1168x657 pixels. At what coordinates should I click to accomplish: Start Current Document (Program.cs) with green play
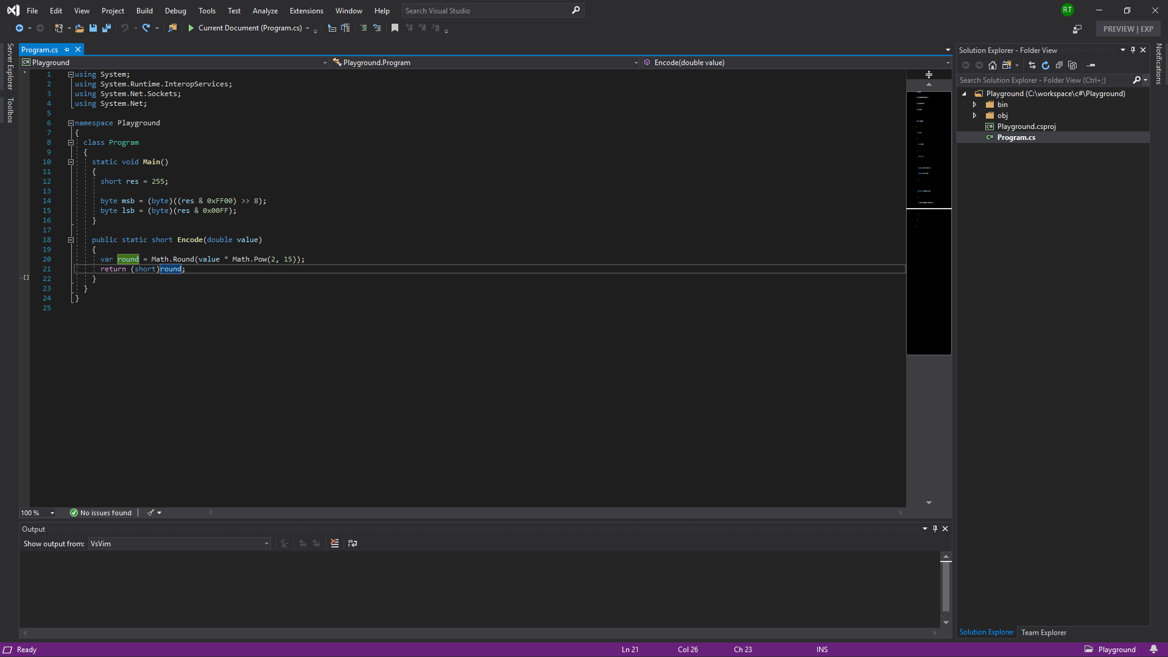[x=191, y=28]
